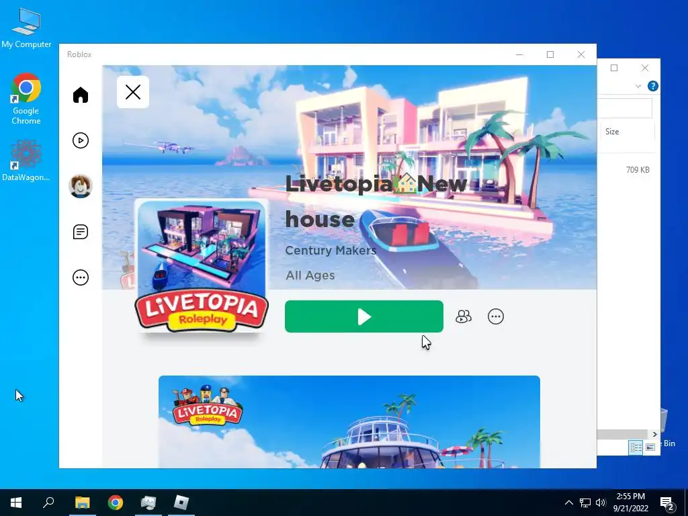688x516 pixels.
Task: Open the friends/servers icon beside Play
Action: tap(464, 316)
